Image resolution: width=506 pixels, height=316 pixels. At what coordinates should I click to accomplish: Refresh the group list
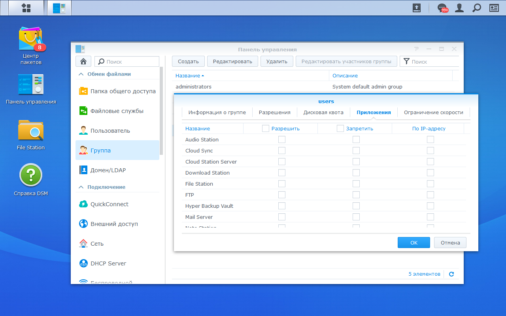[x=451, y=274]
